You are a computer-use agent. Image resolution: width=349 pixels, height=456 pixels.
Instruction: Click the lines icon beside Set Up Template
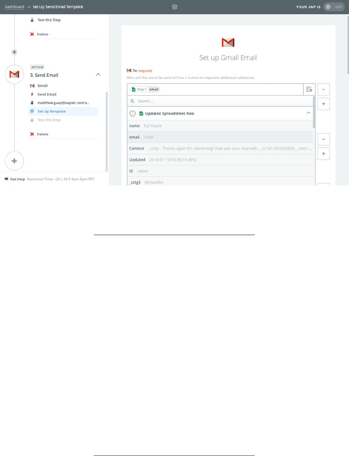[x=32, y=111]
